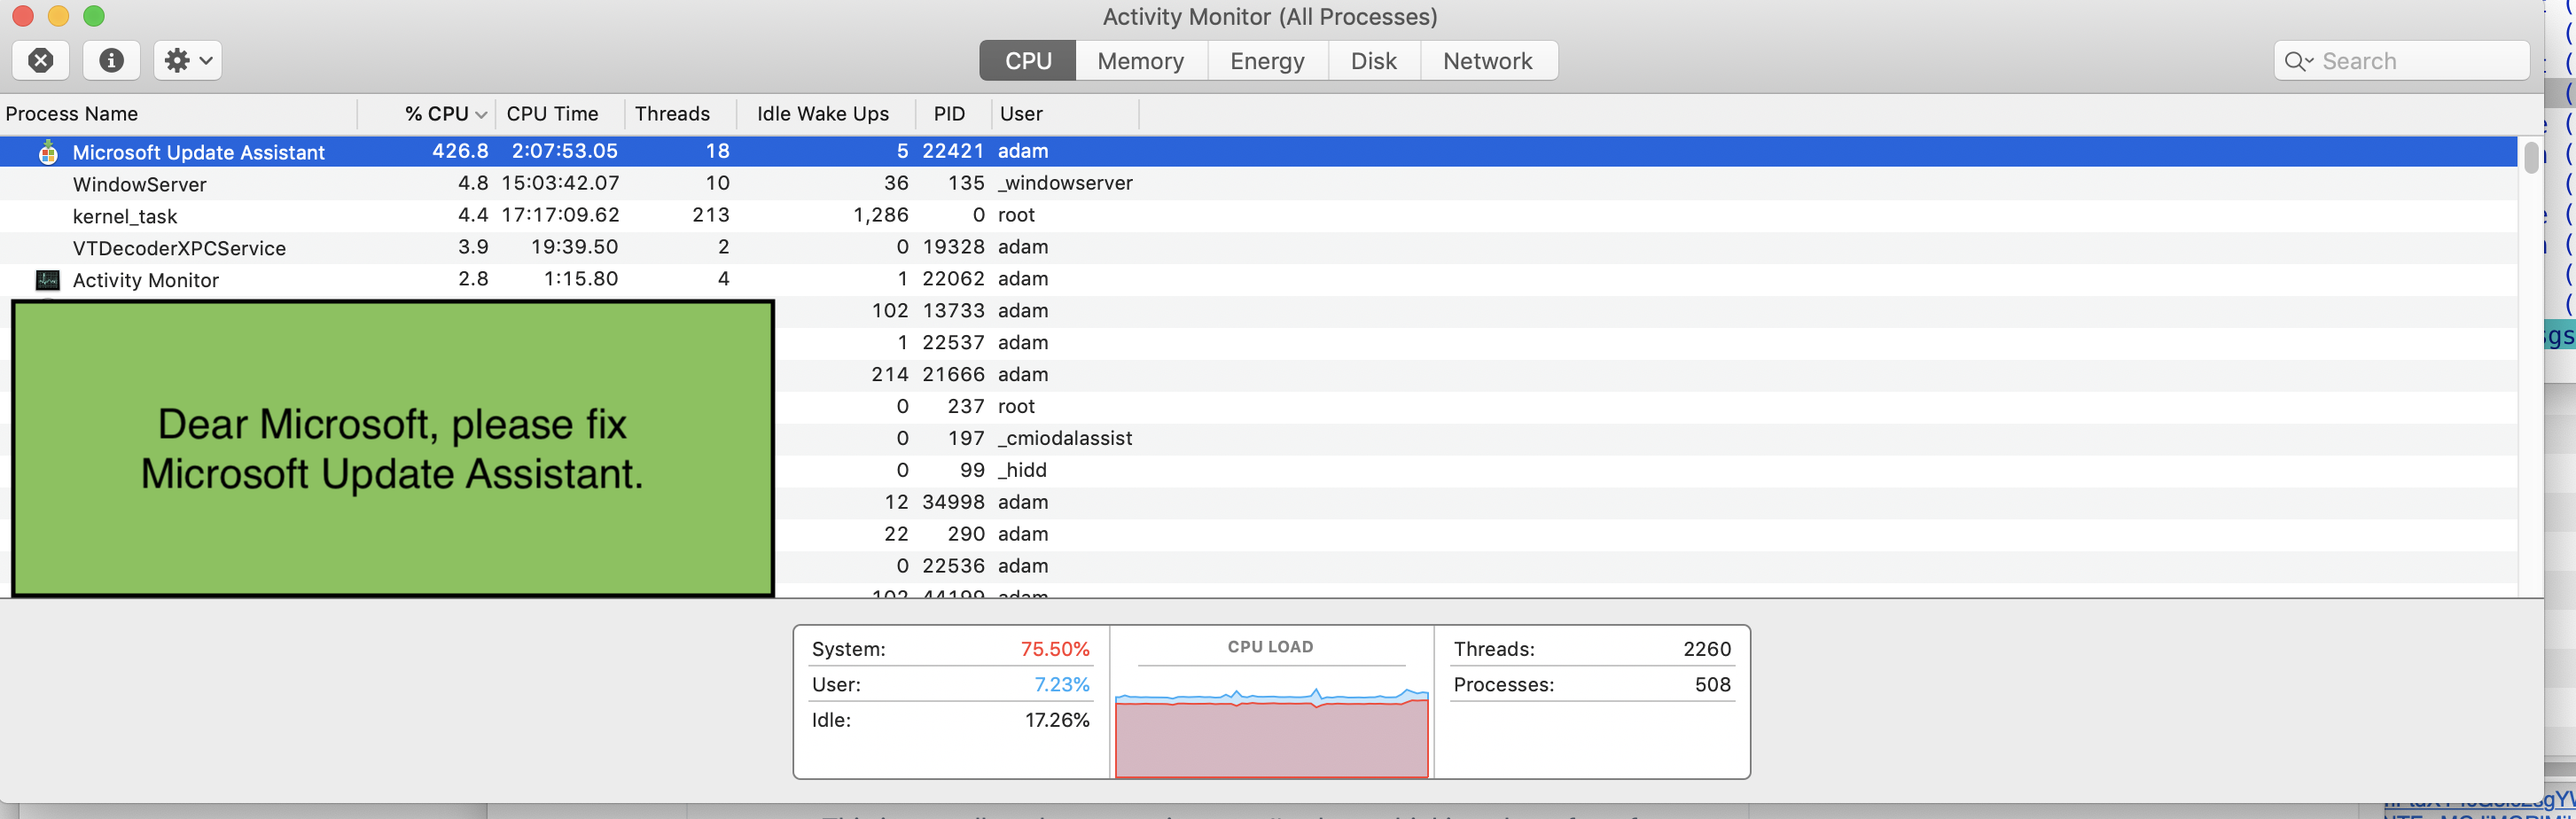Sort by the Idle Wake Ups column
This screenshot has height=819, width=2576.
[x=826, y=114]
